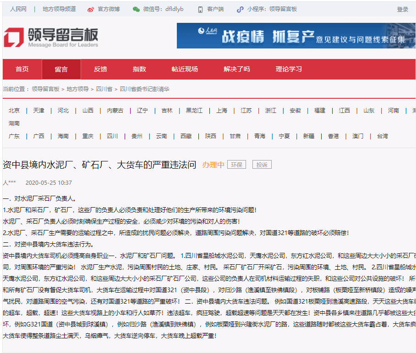
Task: Select 四川省 in the breadcrumb path
Action: click(x=104, y=89)
